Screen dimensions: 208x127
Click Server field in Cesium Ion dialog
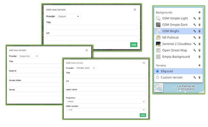tap(36, 94)
